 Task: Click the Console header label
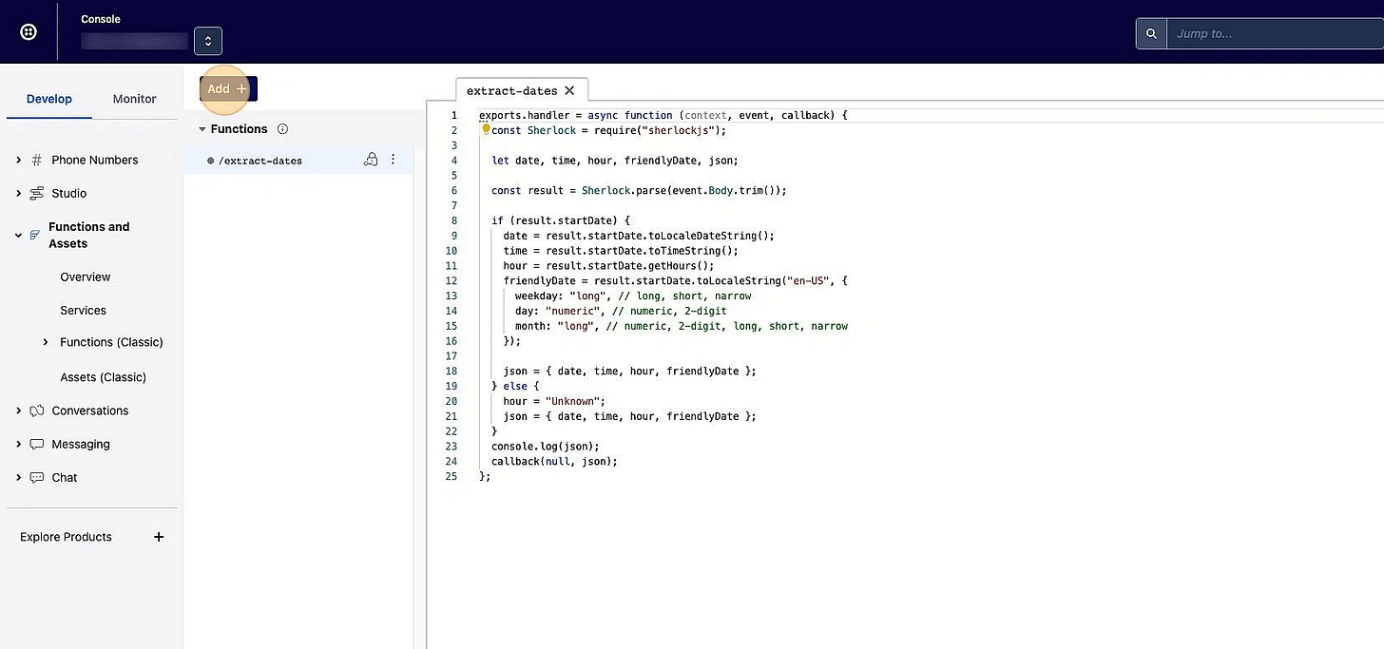tap(101, 19)
